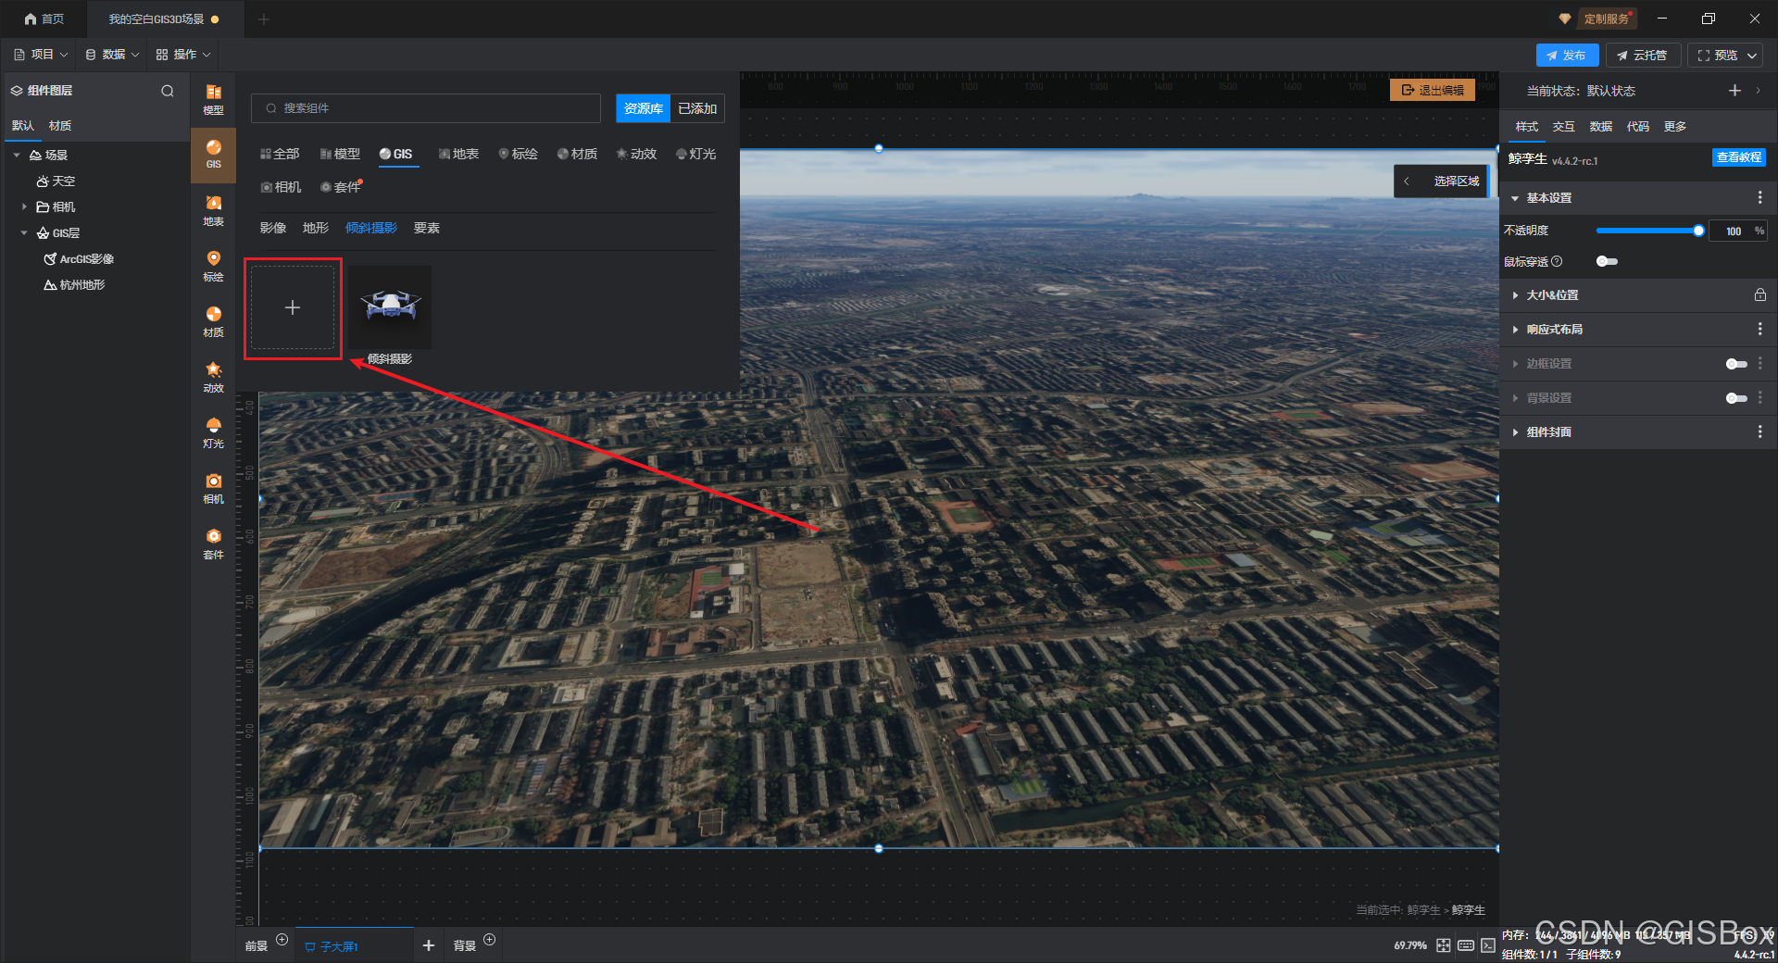Image resolution: width=1778 pixels, height=963 pixels.
Task: Open the 操作 dropdown menu
Action: point(183,55)
